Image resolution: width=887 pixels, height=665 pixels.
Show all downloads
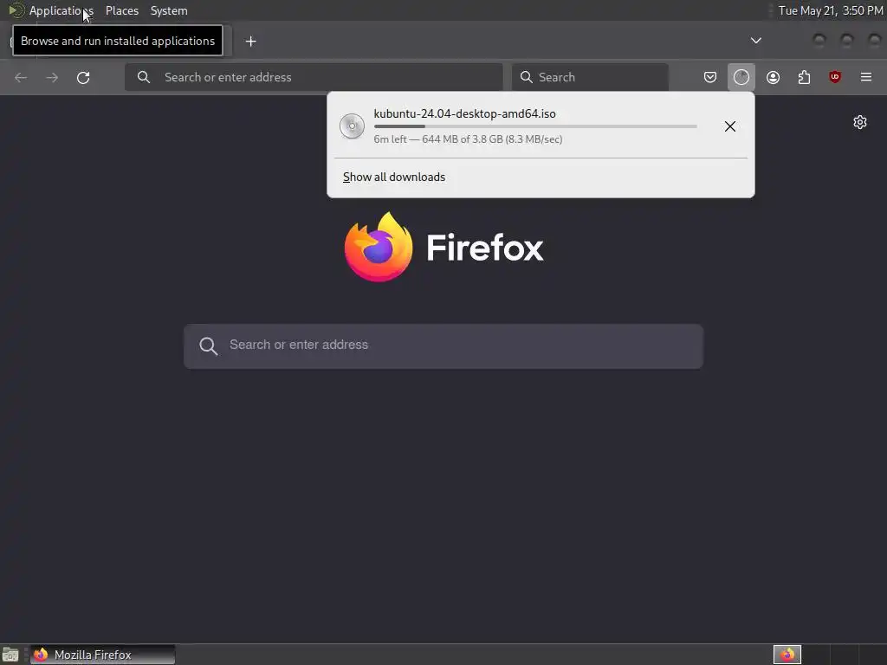tap(394, 177)
